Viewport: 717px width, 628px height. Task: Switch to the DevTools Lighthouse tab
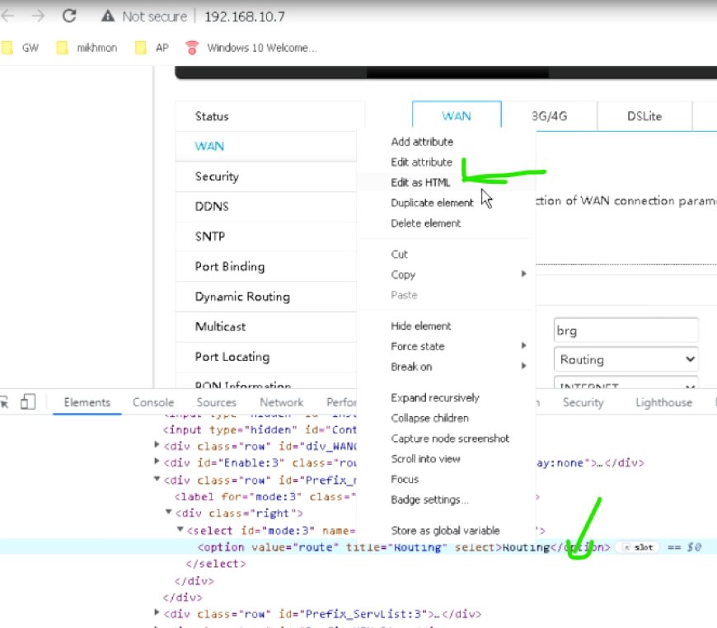point(663,402)
